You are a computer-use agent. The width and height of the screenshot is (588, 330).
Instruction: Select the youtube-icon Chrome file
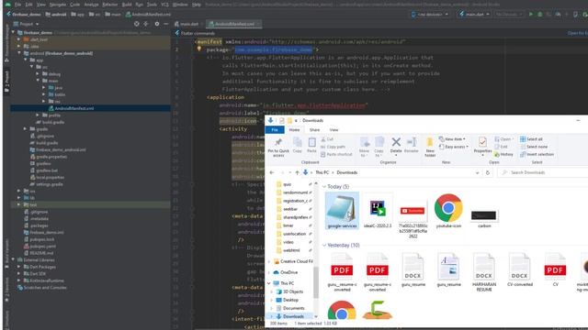coord(448,211)
